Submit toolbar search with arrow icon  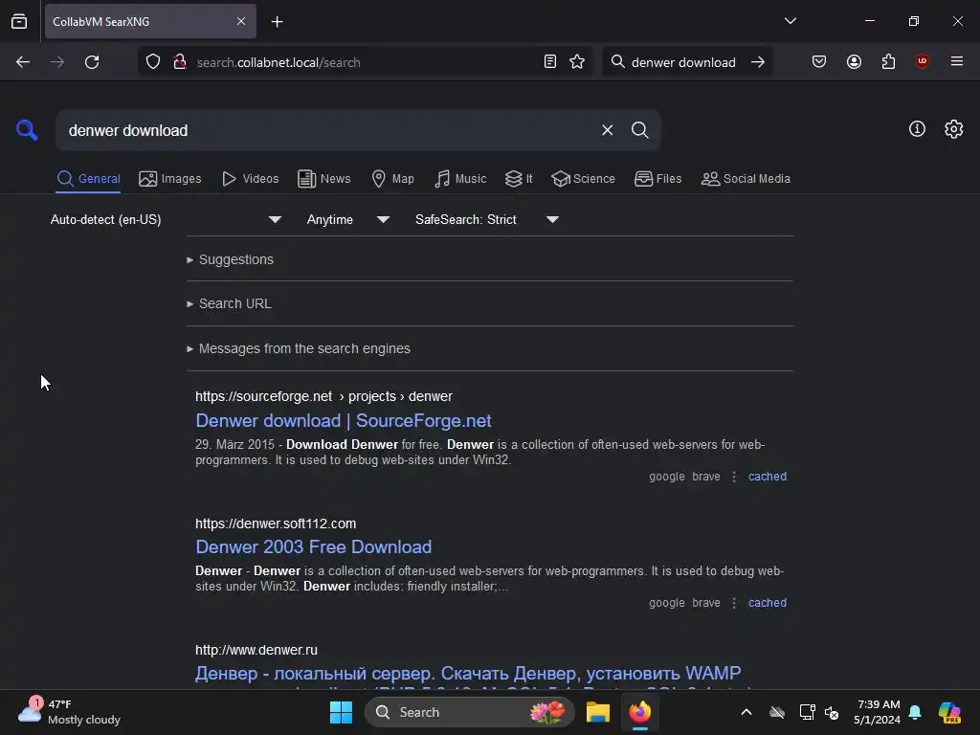point(758,62)
